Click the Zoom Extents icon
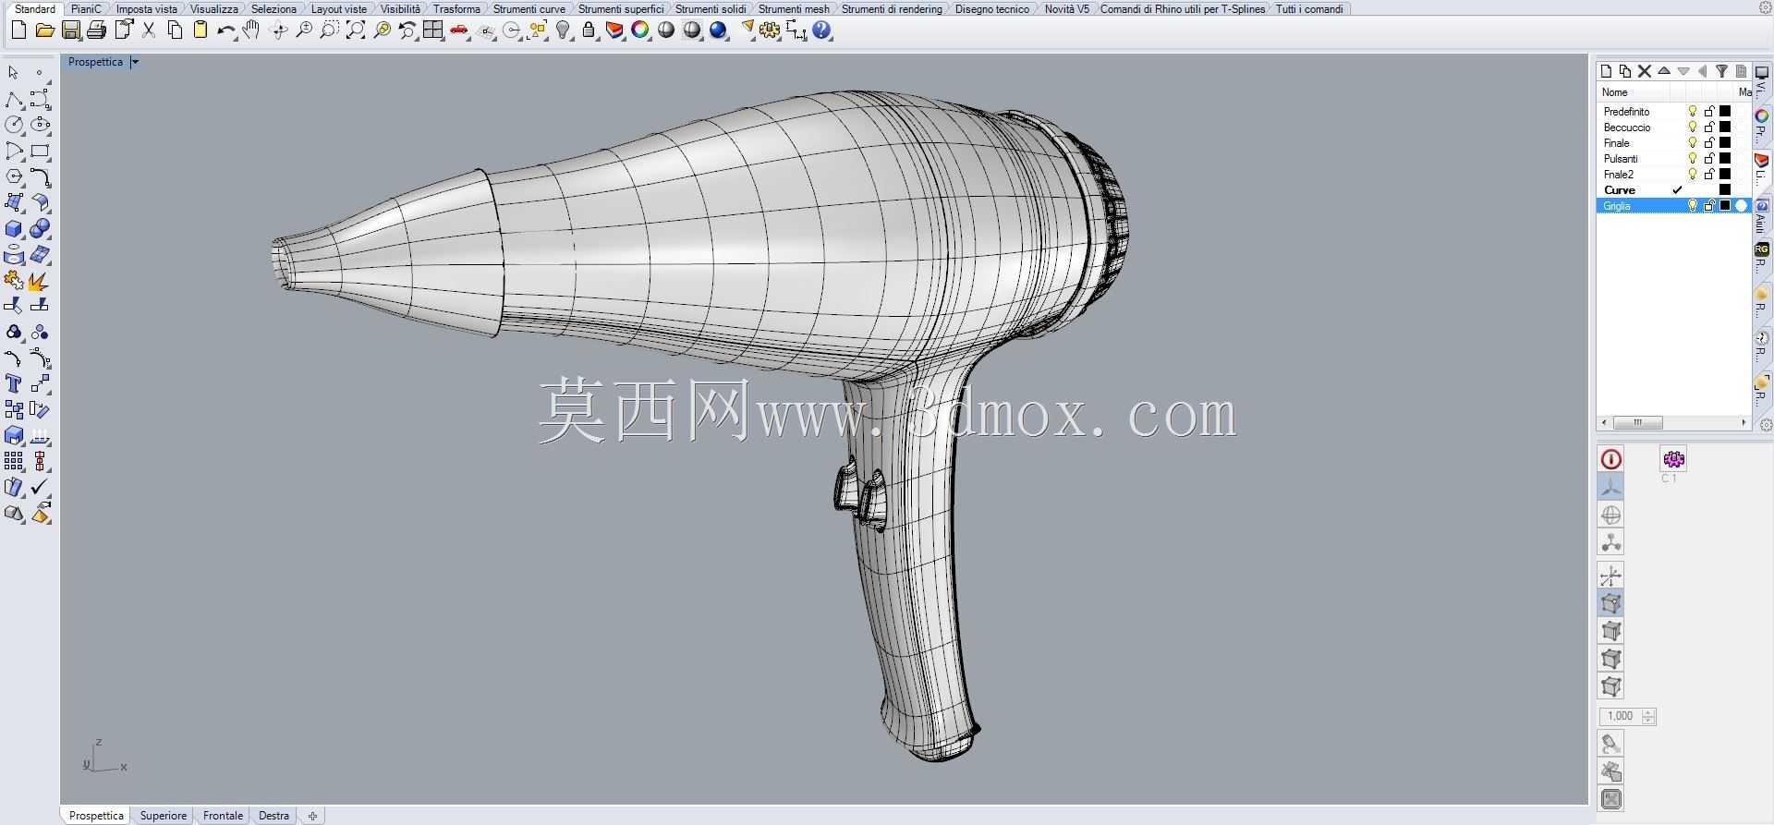1774x825 pixels. click(x=356, y=30)
